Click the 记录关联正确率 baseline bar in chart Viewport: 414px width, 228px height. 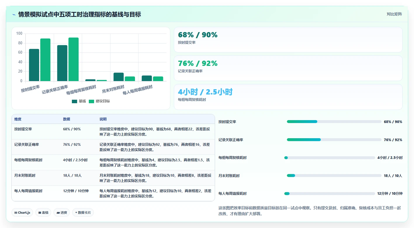(62, 63)
